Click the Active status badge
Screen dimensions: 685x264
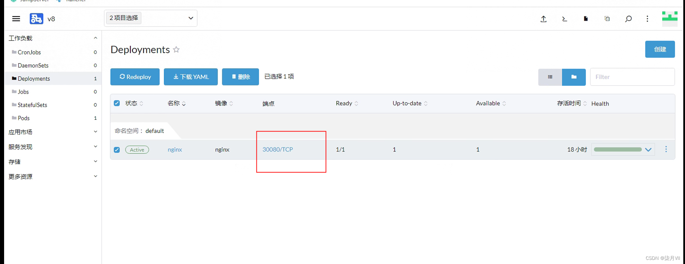pos(137,150)
